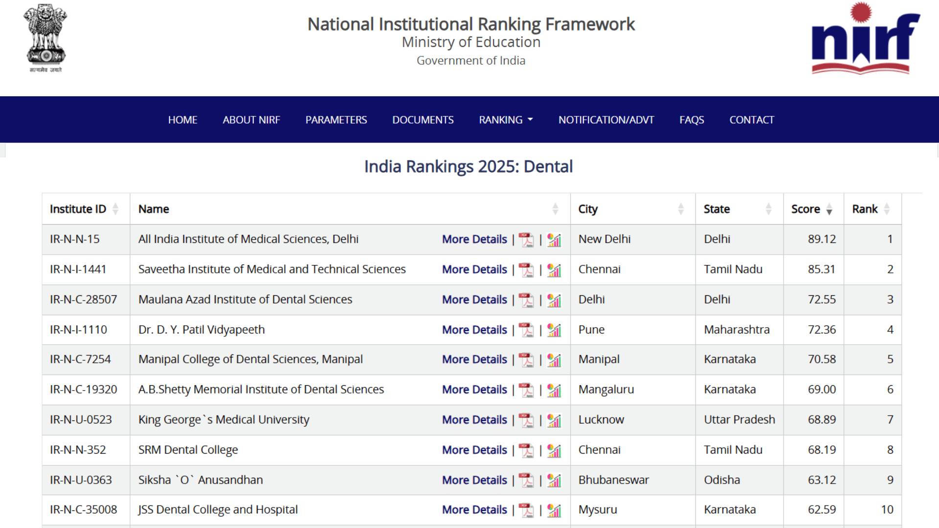Open King George`s Medical University PDF
The width and height of the screenshot is (939, 528).
pos(527,420)
